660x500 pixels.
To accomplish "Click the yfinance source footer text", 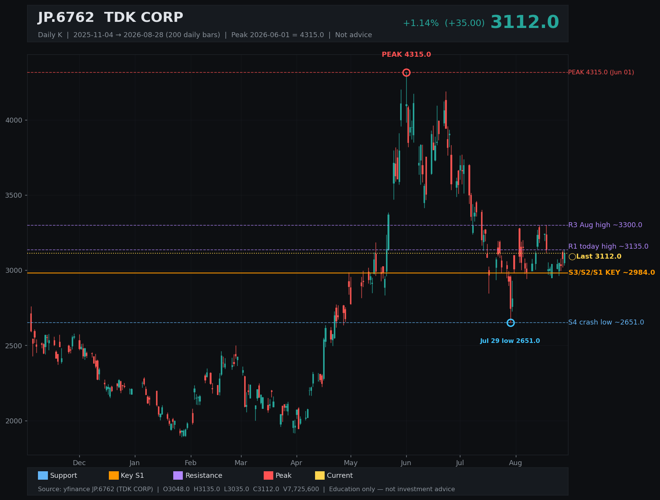I will [x=246, y=489].
